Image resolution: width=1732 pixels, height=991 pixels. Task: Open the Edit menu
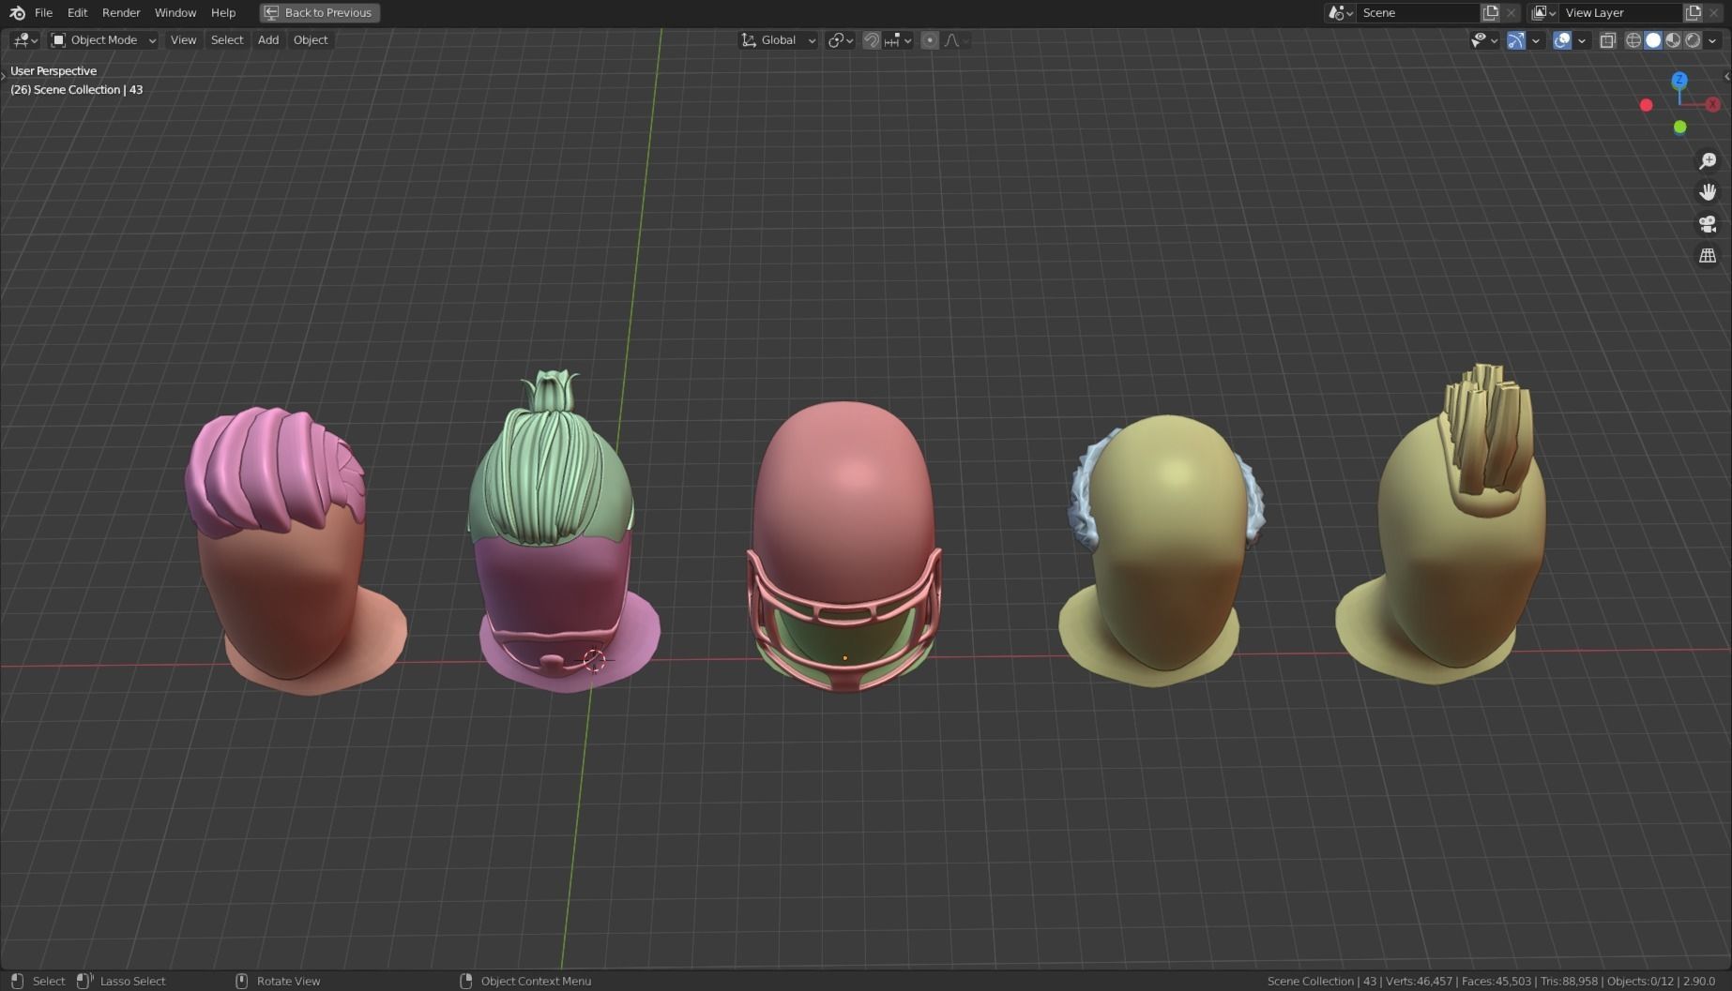77,12
